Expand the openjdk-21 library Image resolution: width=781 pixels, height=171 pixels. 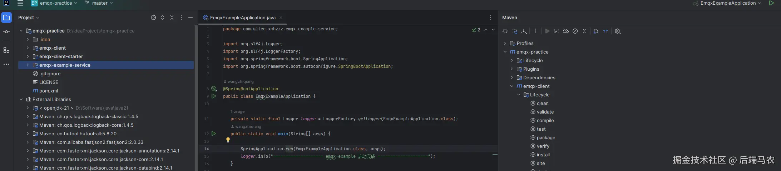(28, 108)
